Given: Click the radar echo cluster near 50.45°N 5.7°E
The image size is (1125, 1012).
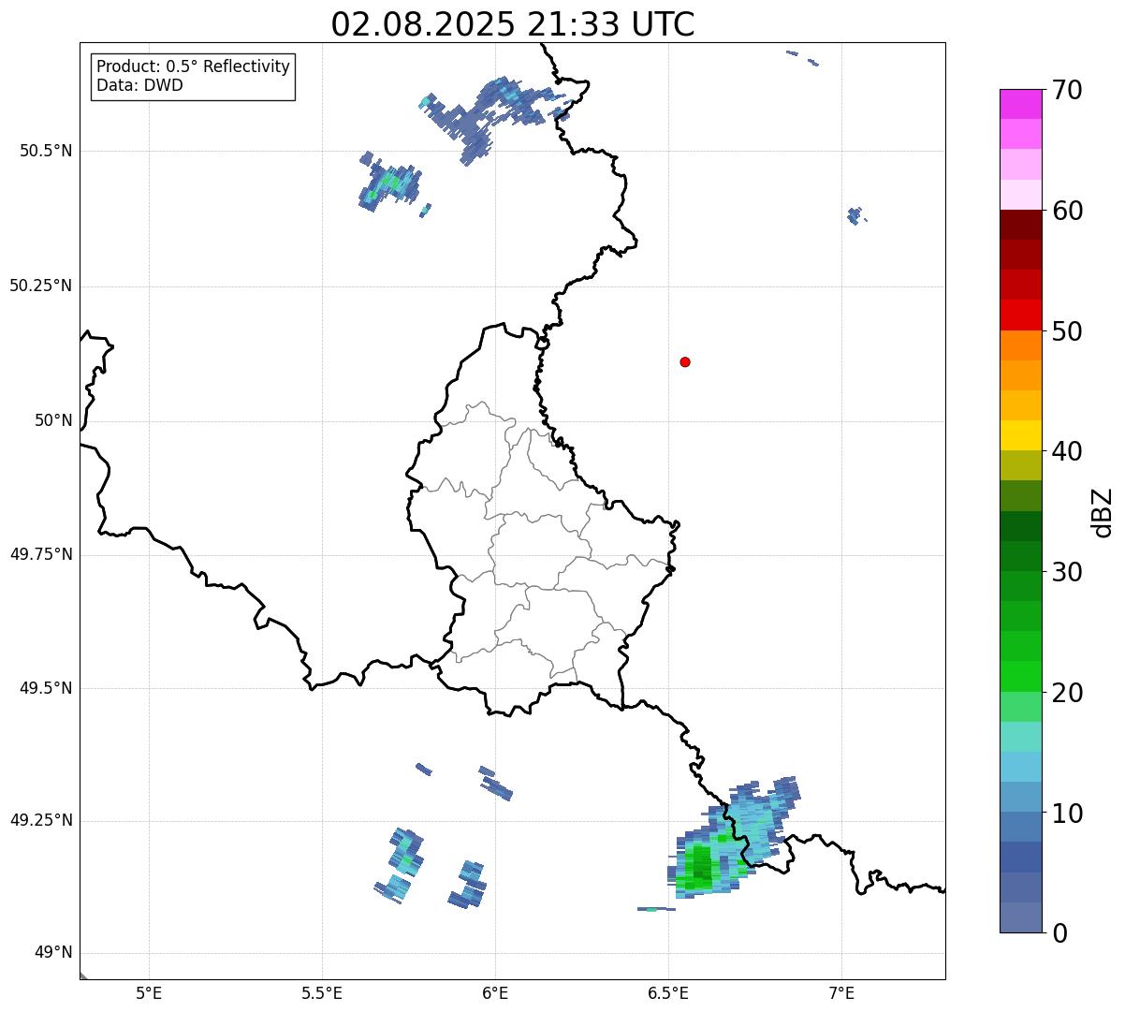Looking at the screenshot, I should tap(390, 183).
